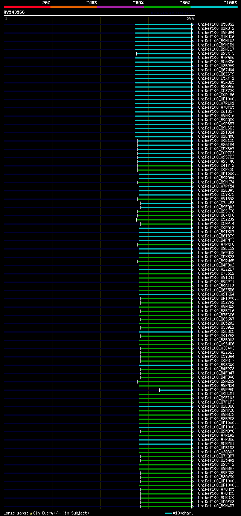This screenshot has height=516, width=241.
Task: Select the UniRef100_B9NC17 label
Action: [216, 49]
